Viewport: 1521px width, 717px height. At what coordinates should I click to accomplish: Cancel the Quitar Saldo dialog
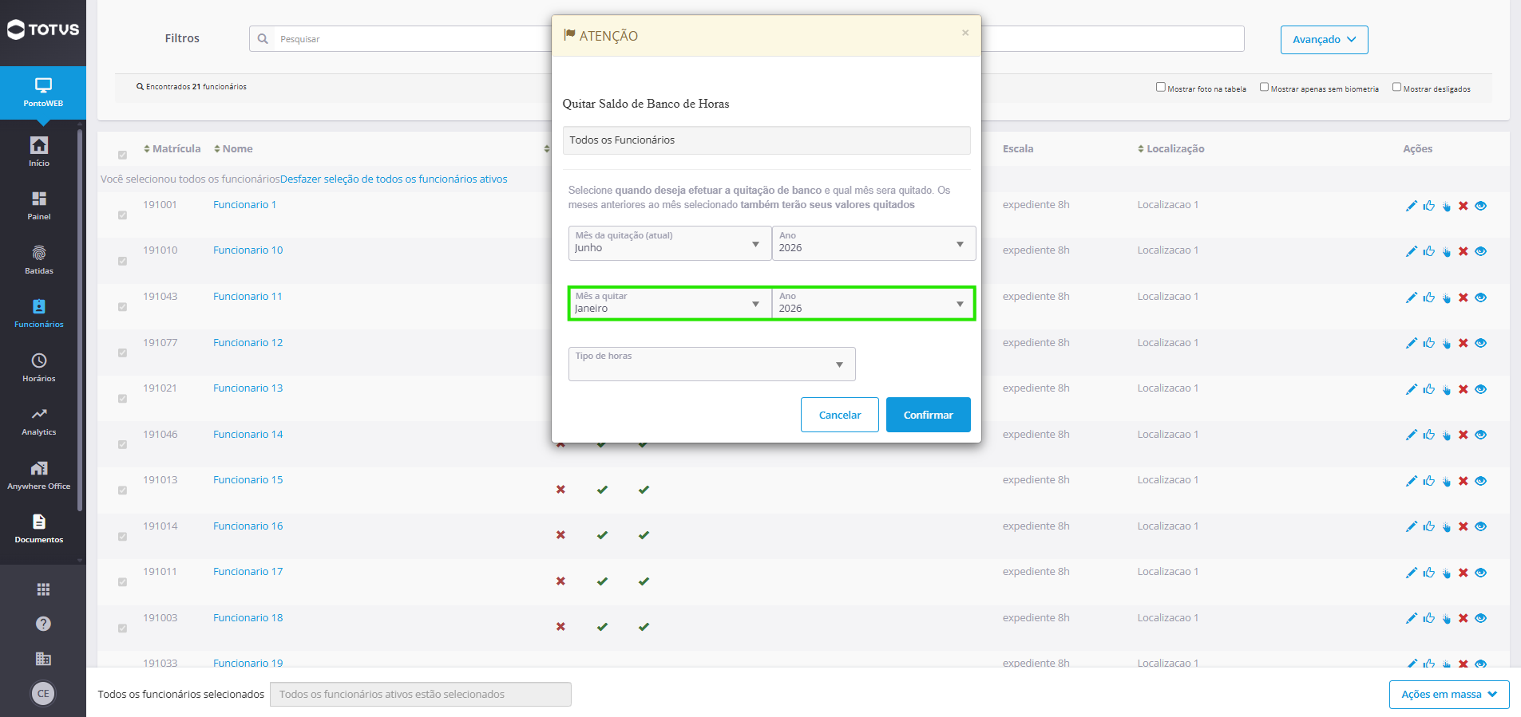[840, 415]
